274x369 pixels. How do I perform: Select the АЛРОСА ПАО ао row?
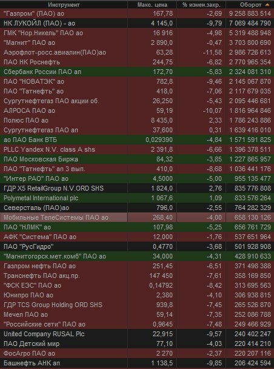[137, 110]
